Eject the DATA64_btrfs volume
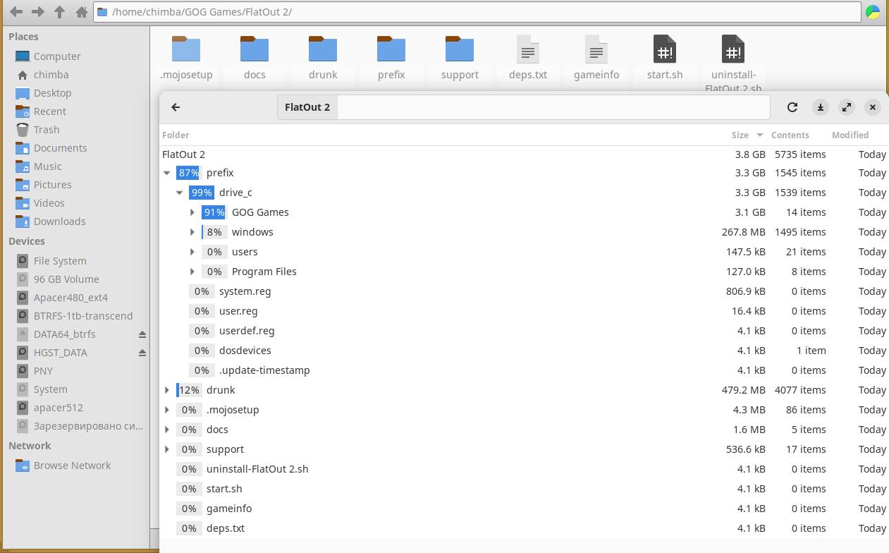This screenshot has width=889, height=553. coord(142,334)
